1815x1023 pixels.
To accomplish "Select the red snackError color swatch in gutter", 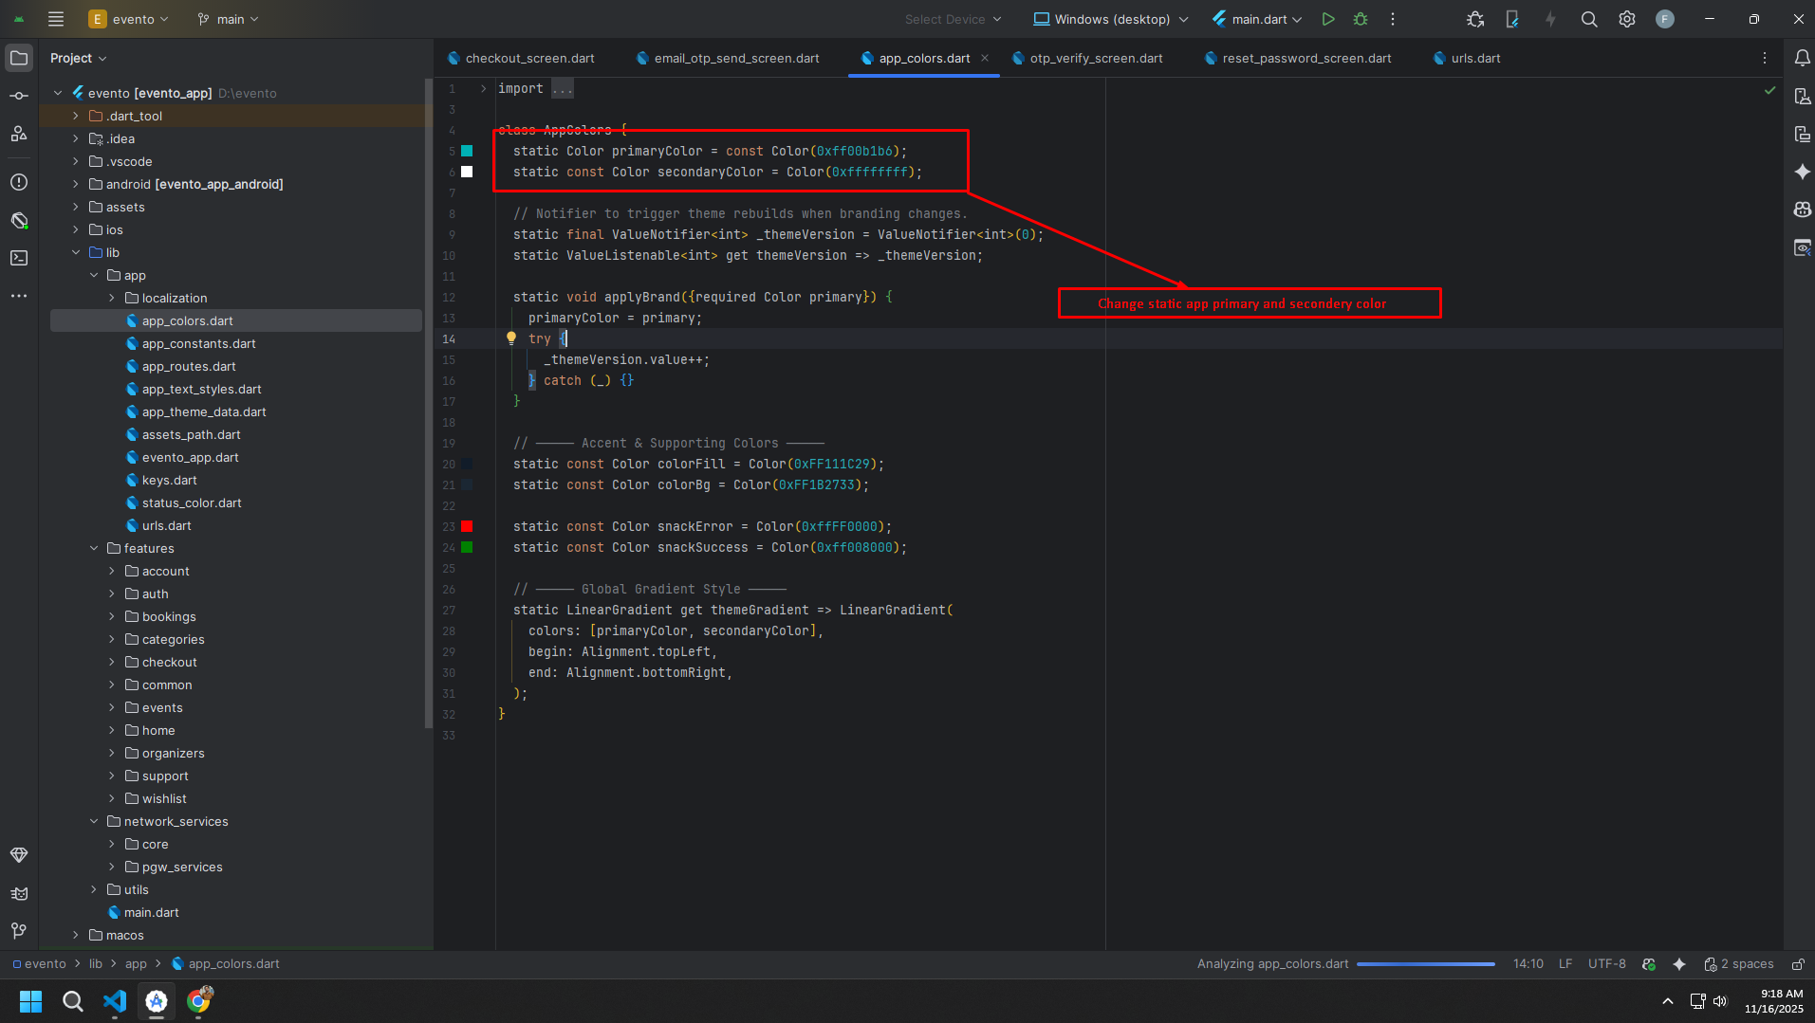I will [x=466, y=526].
